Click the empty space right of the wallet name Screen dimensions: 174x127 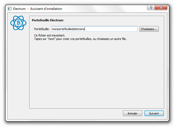tap(111, 29)
